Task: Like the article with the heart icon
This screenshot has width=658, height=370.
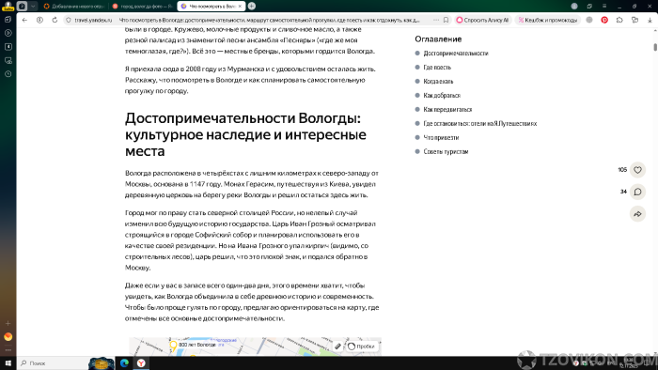Action: click(637, 170)
